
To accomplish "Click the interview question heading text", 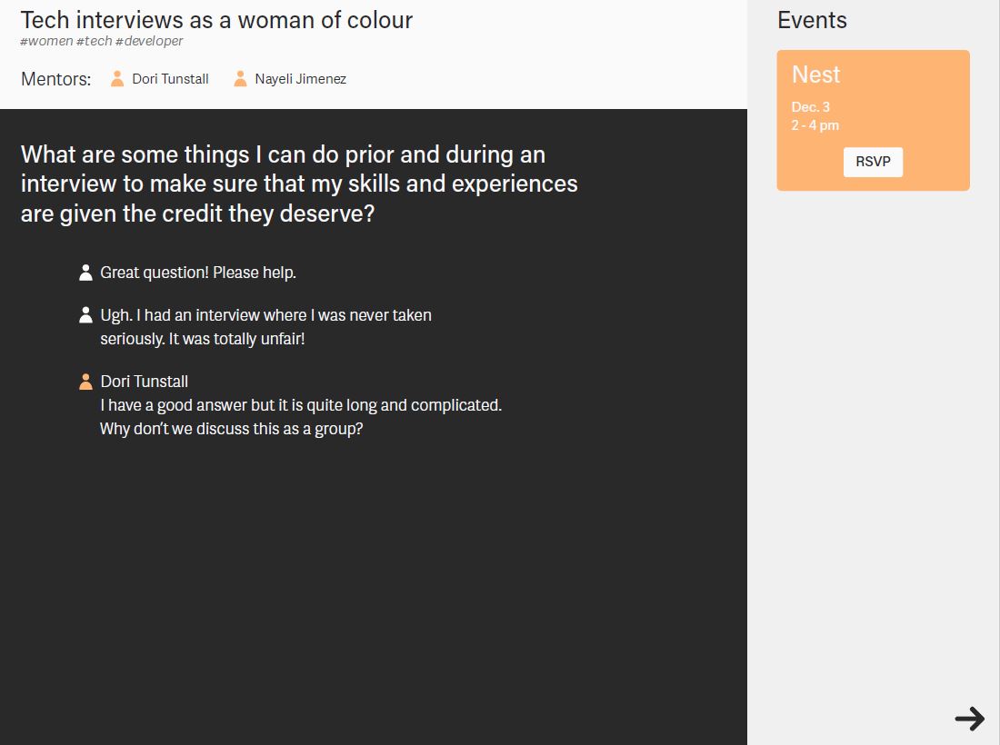I will point(299,184).
